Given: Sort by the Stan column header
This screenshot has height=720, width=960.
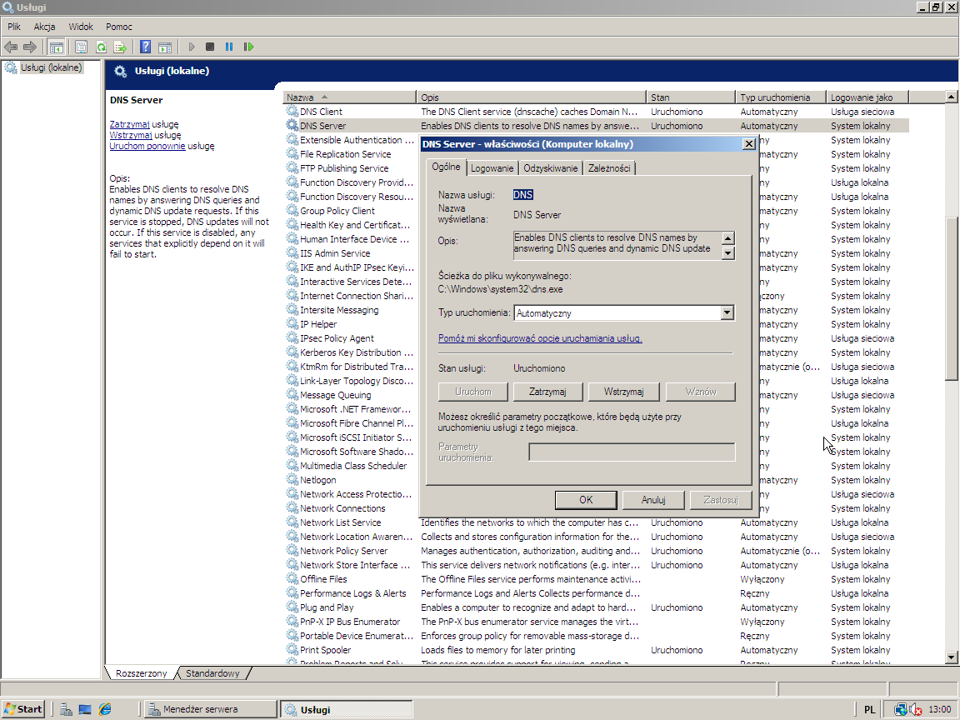Looking at the screenshot, I should 691,97.
